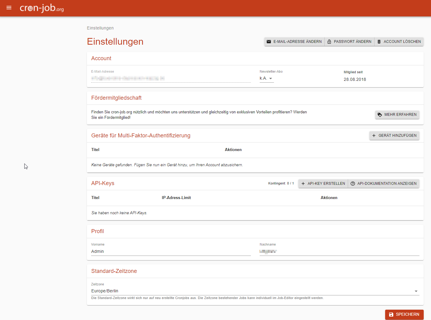The width and height of the screenshot is (431, 320).
Task: Click the membership date 28.08.2018
Action: tap(355, 80)
